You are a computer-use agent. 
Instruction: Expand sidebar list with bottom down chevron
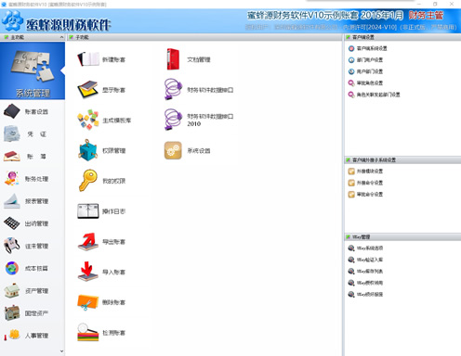61,351
